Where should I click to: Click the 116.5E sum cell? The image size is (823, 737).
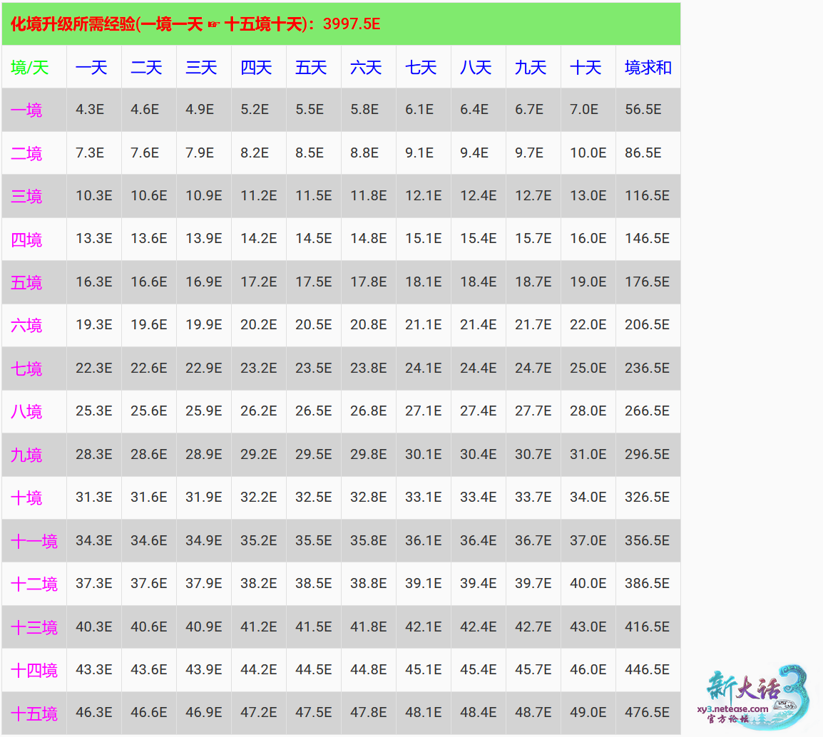(x=648, y=196)
